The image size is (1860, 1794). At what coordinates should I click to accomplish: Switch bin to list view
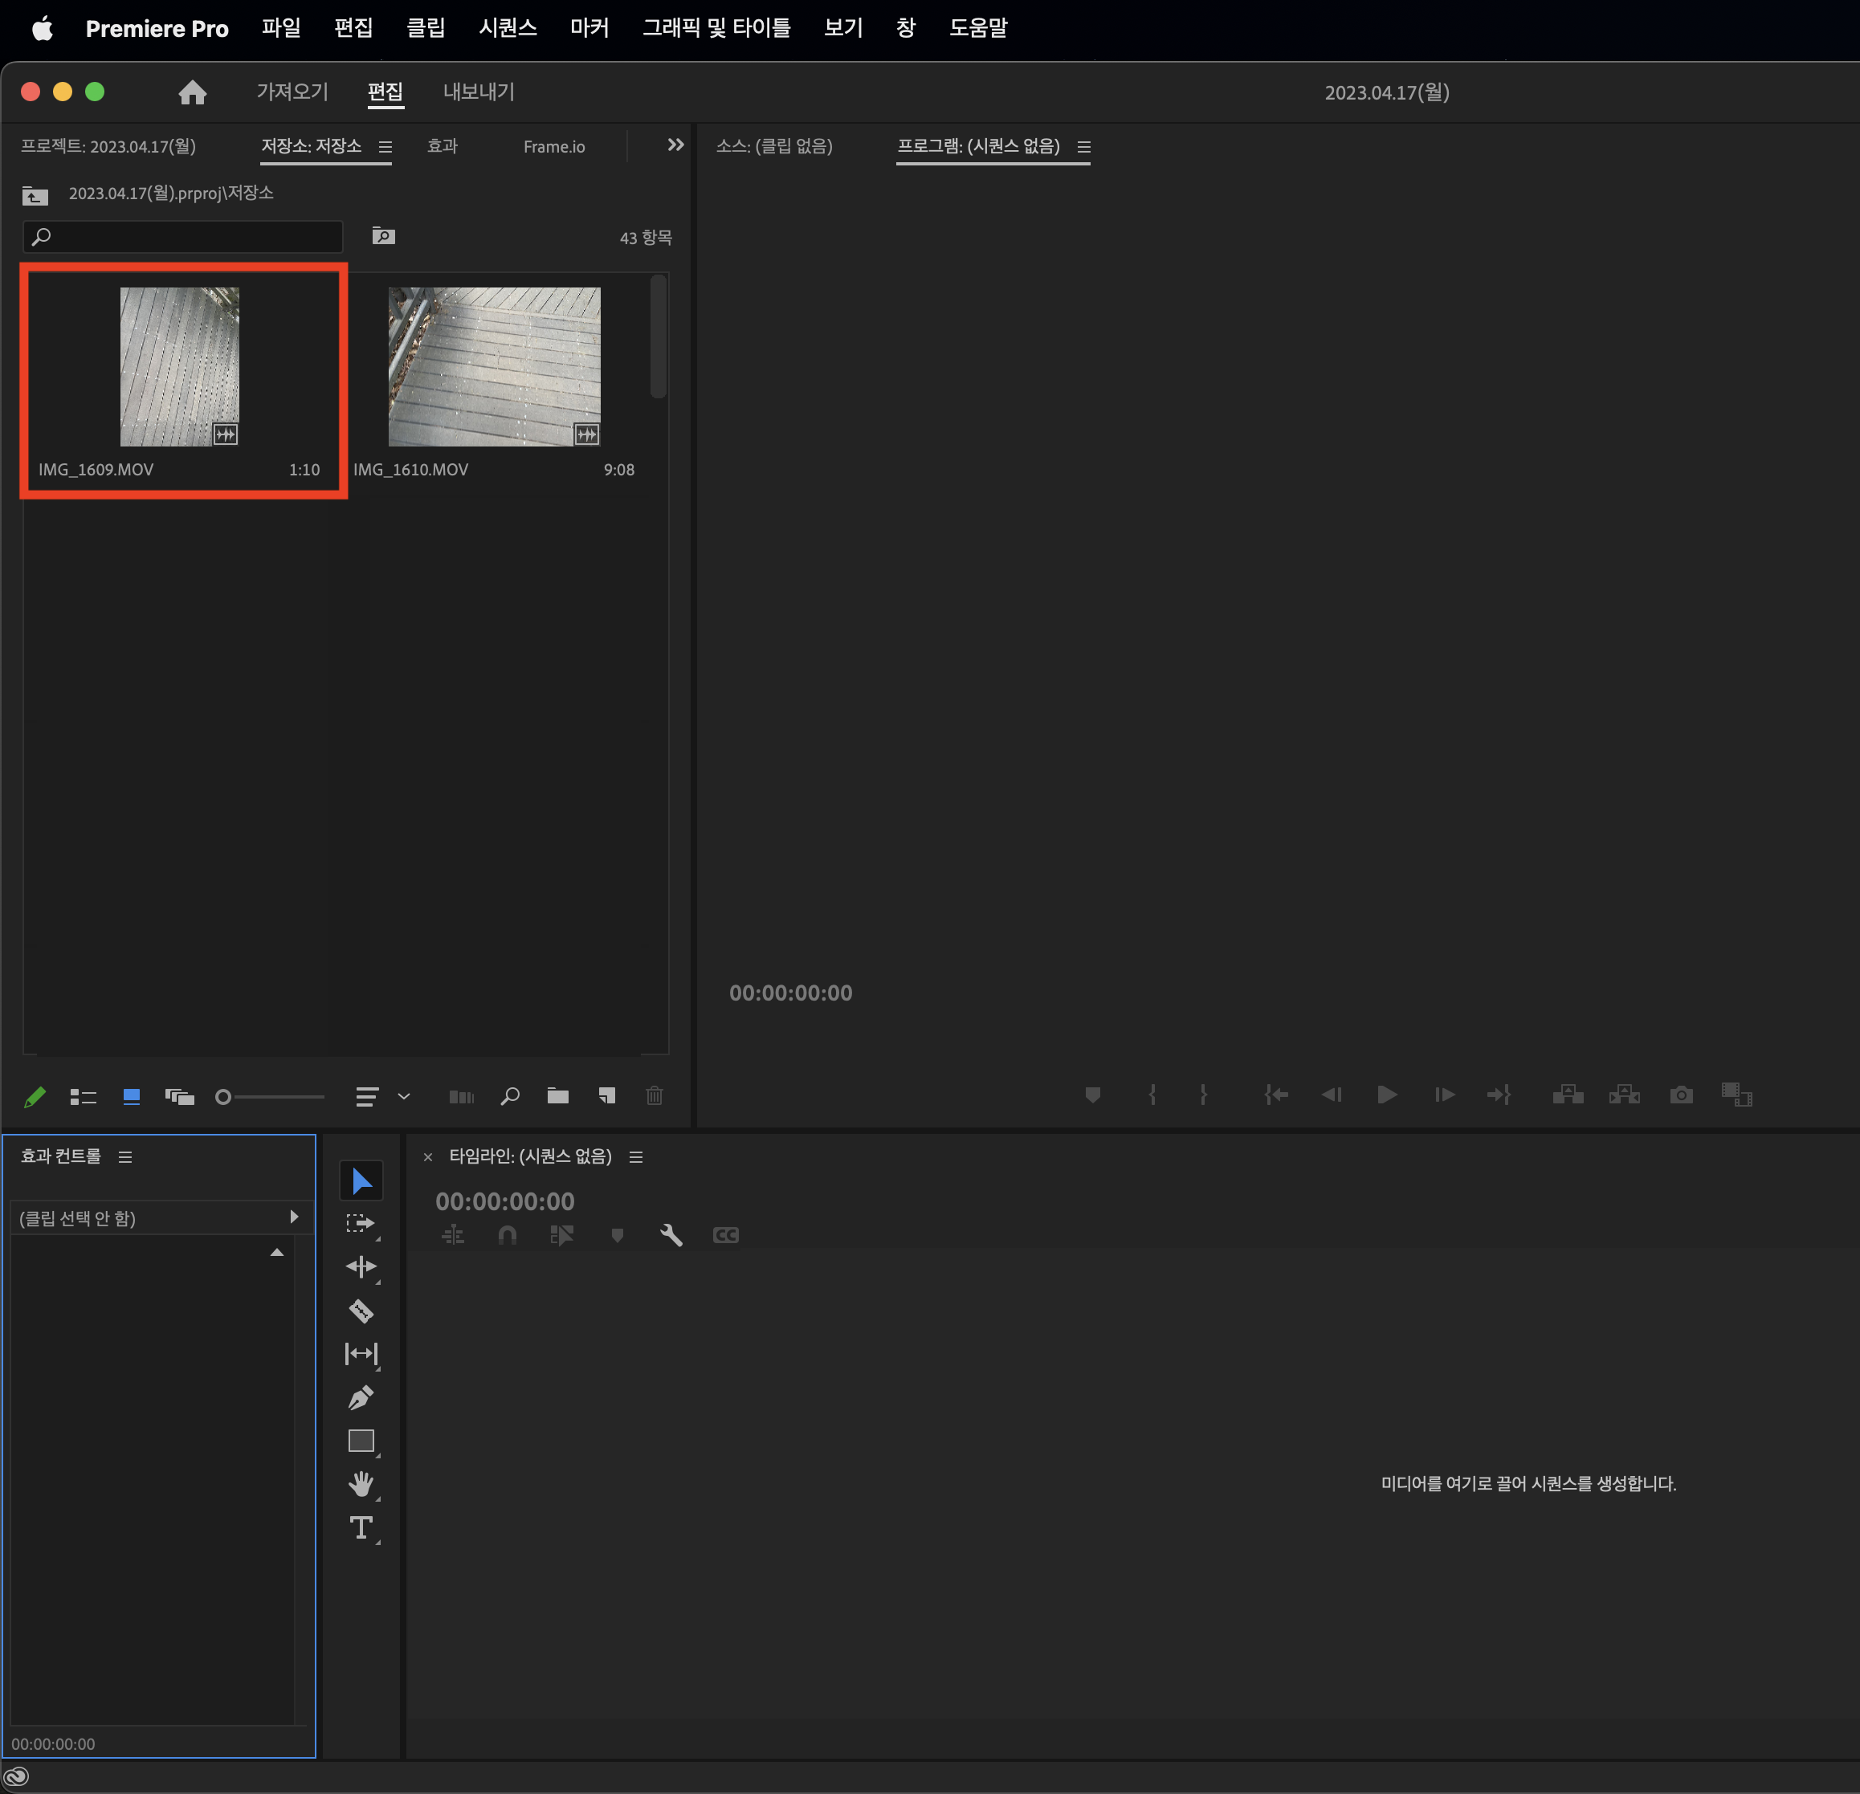[x=84, y=1097]
